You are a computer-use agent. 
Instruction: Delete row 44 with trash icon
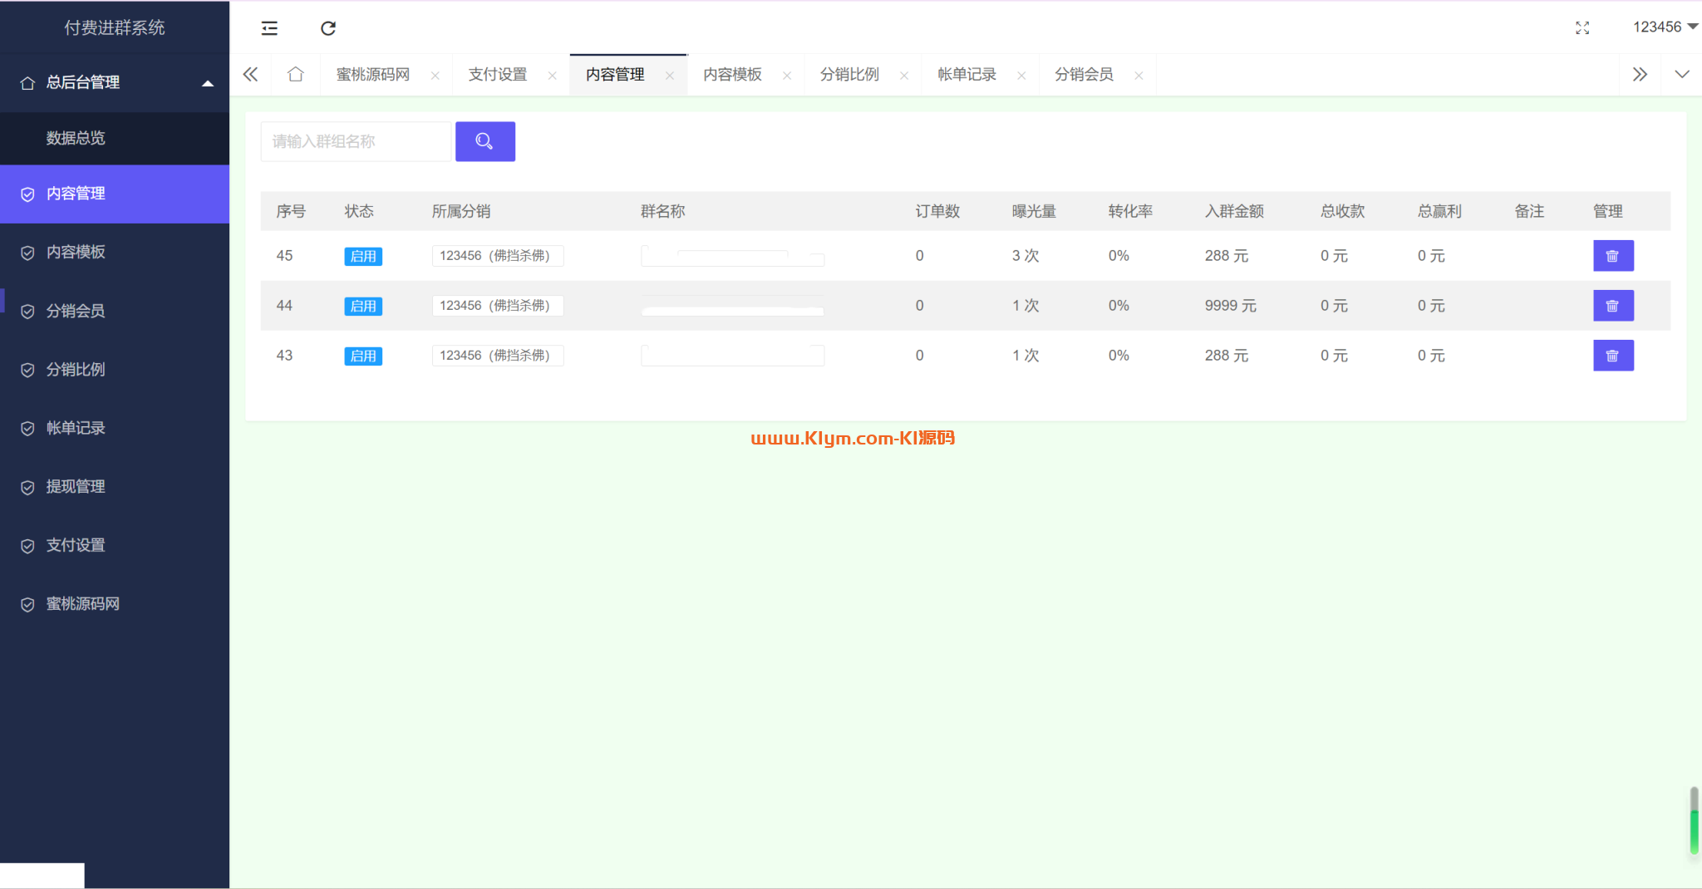tap(1612, 306)
